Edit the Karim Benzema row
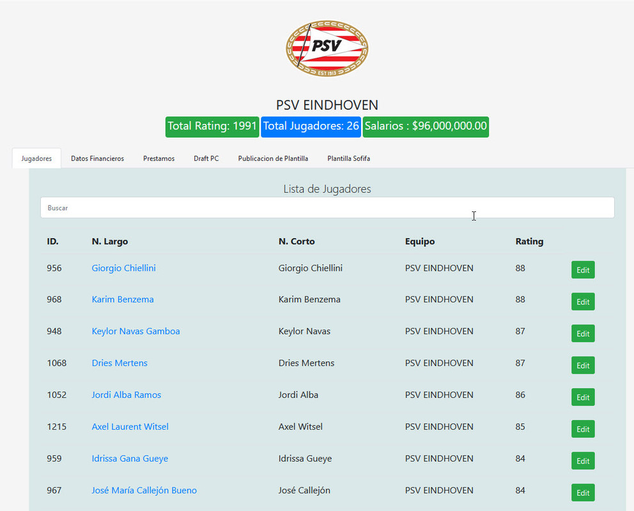Screen dimensions: 634x511 coord(583,301)
